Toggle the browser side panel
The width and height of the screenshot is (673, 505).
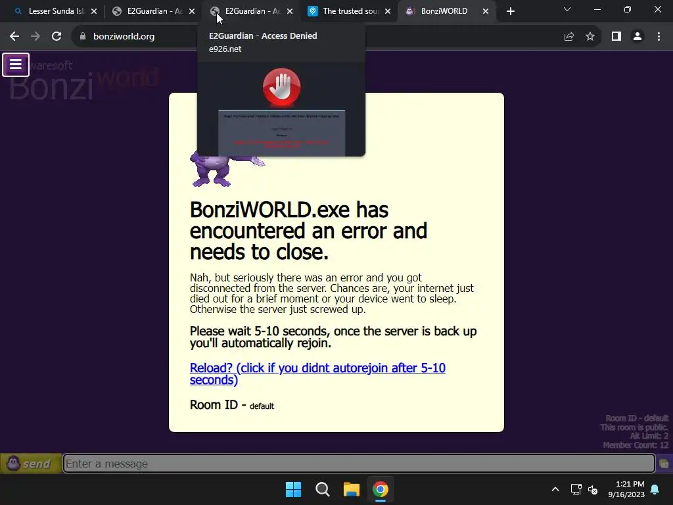(616, 37)
